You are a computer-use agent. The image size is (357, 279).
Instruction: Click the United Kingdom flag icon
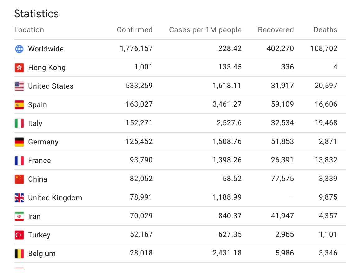point(19,198)
